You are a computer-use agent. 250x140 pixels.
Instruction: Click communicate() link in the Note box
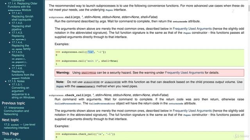click(86, 86)
